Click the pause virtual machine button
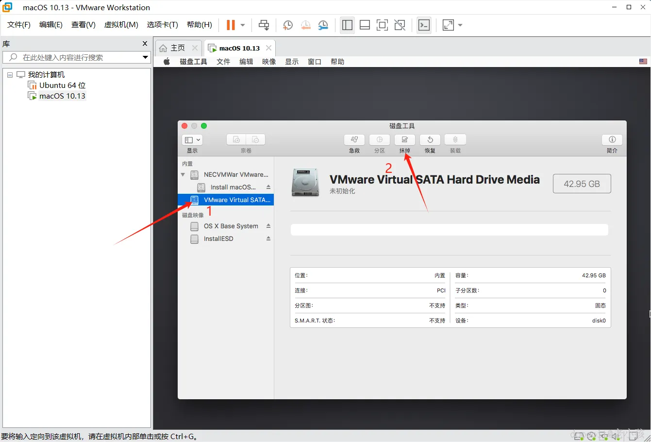 pyautogui.click(x=231, y=25)
